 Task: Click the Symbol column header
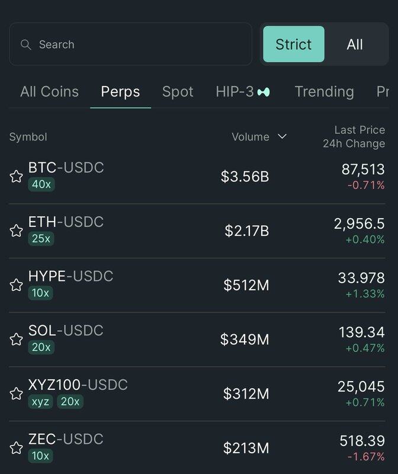pos(28,137)
